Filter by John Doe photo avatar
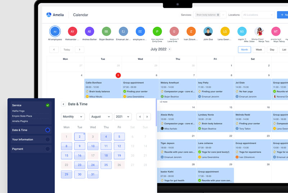 pos(208,32)
